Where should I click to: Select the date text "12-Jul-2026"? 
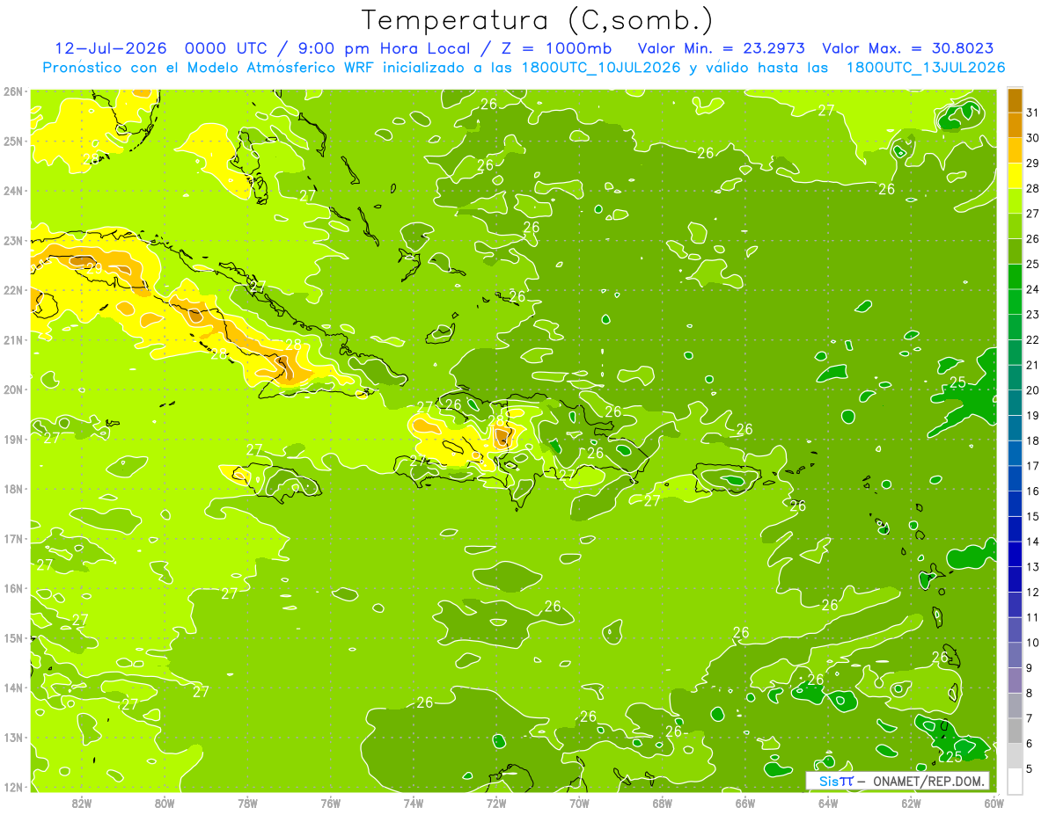point(111,48)
